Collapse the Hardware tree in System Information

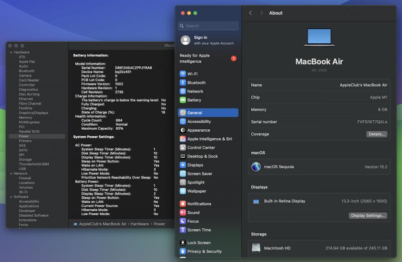(11, 52)
